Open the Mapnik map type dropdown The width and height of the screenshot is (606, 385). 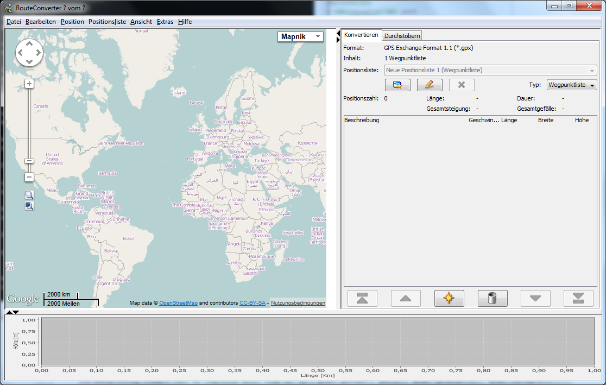(x=301, y=36)
